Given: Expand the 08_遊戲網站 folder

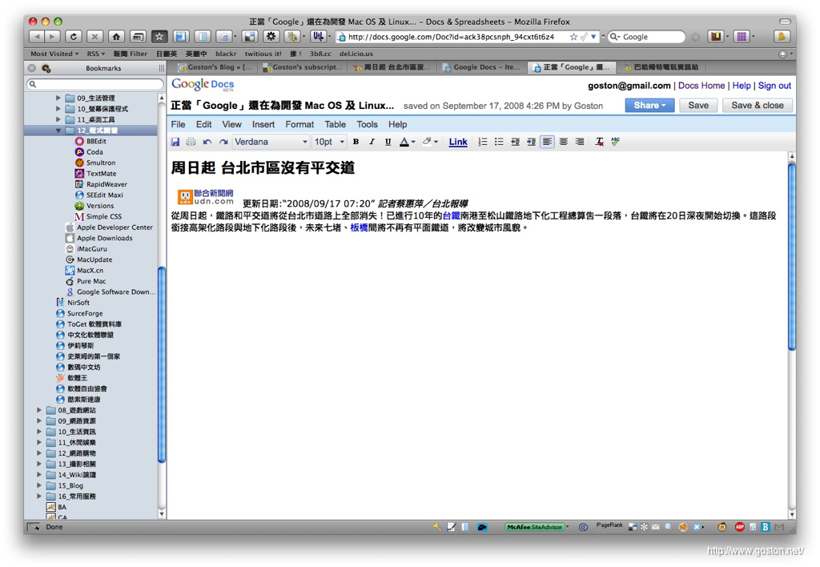Looking at the screenshot, I should 39,410.
